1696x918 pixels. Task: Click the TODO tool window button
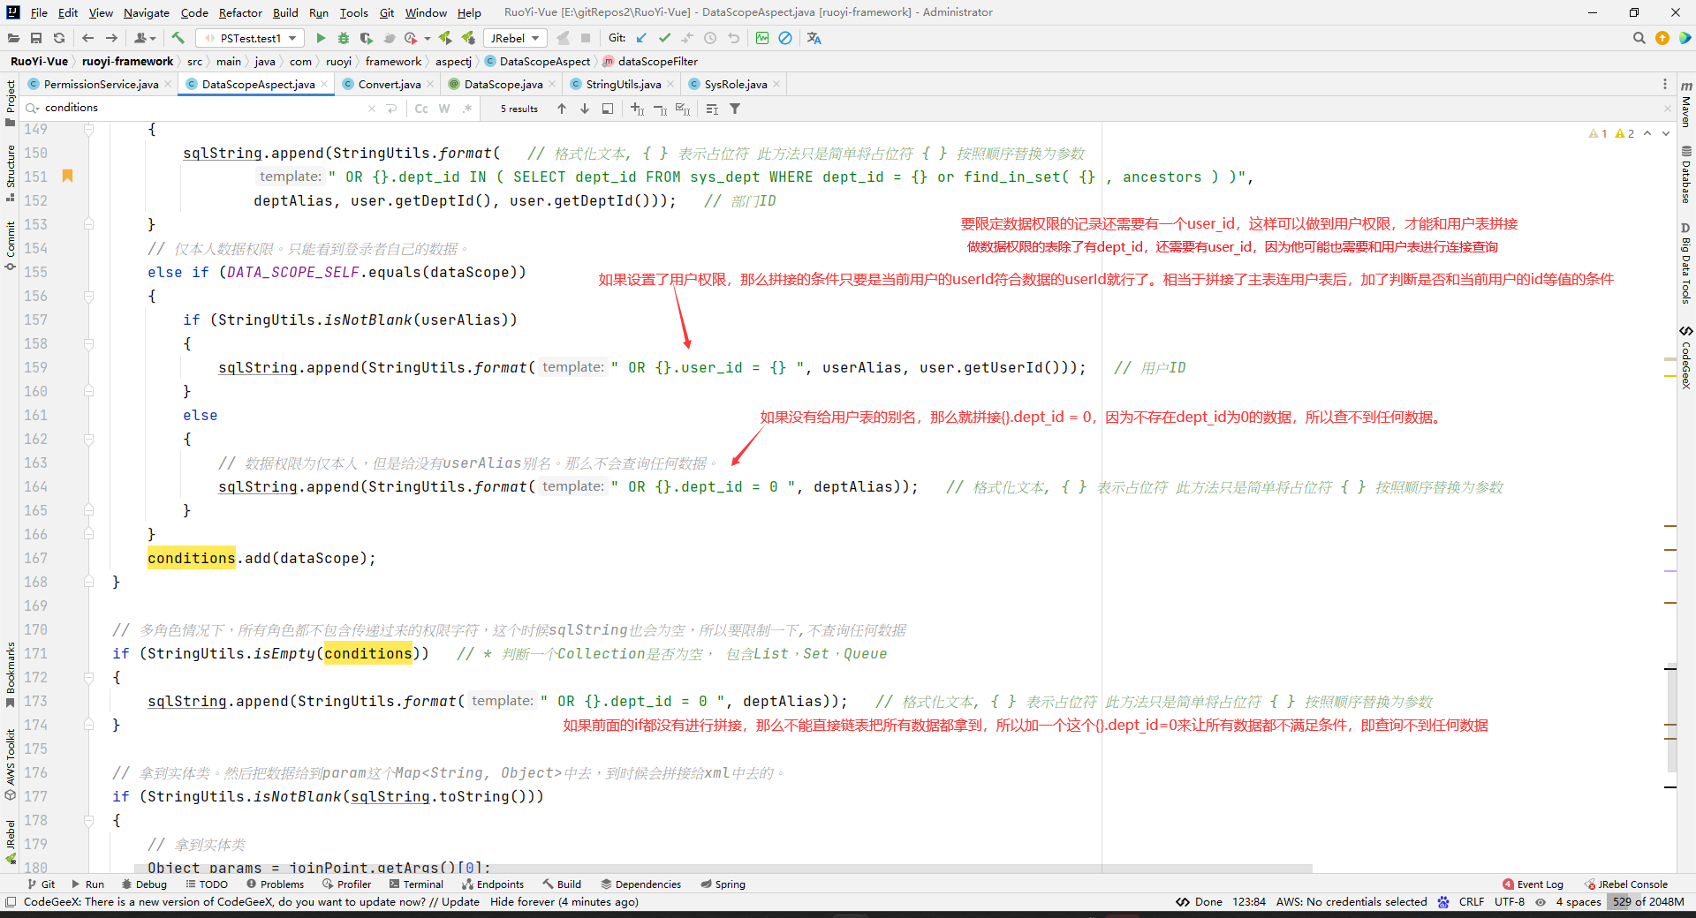point(207,884)
